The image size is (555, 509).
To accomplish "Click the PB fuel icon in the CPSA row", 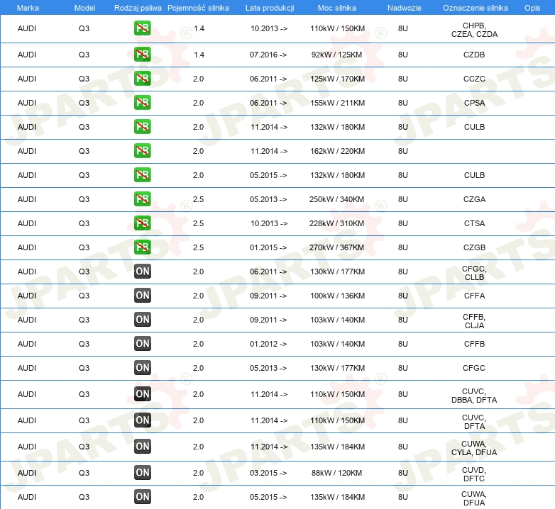I will [143, 103].
